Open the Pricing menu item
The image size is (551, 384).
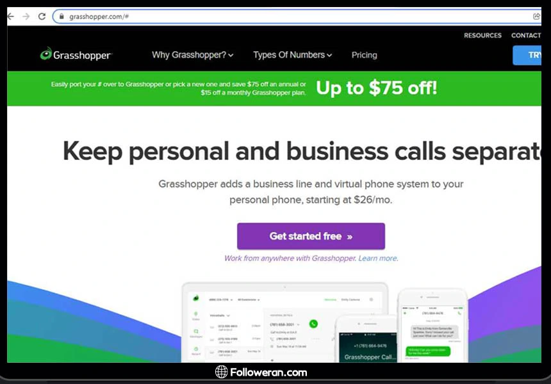pyautogui.click(x=364, y=55)
